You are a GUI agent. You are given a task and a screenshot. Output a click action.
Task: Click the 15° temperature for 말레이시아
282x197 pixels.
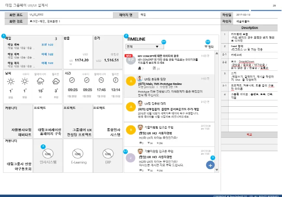click(x=41, y=91)
